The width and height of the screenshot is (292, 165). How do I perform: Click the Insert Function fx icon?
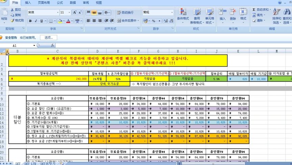53,45
